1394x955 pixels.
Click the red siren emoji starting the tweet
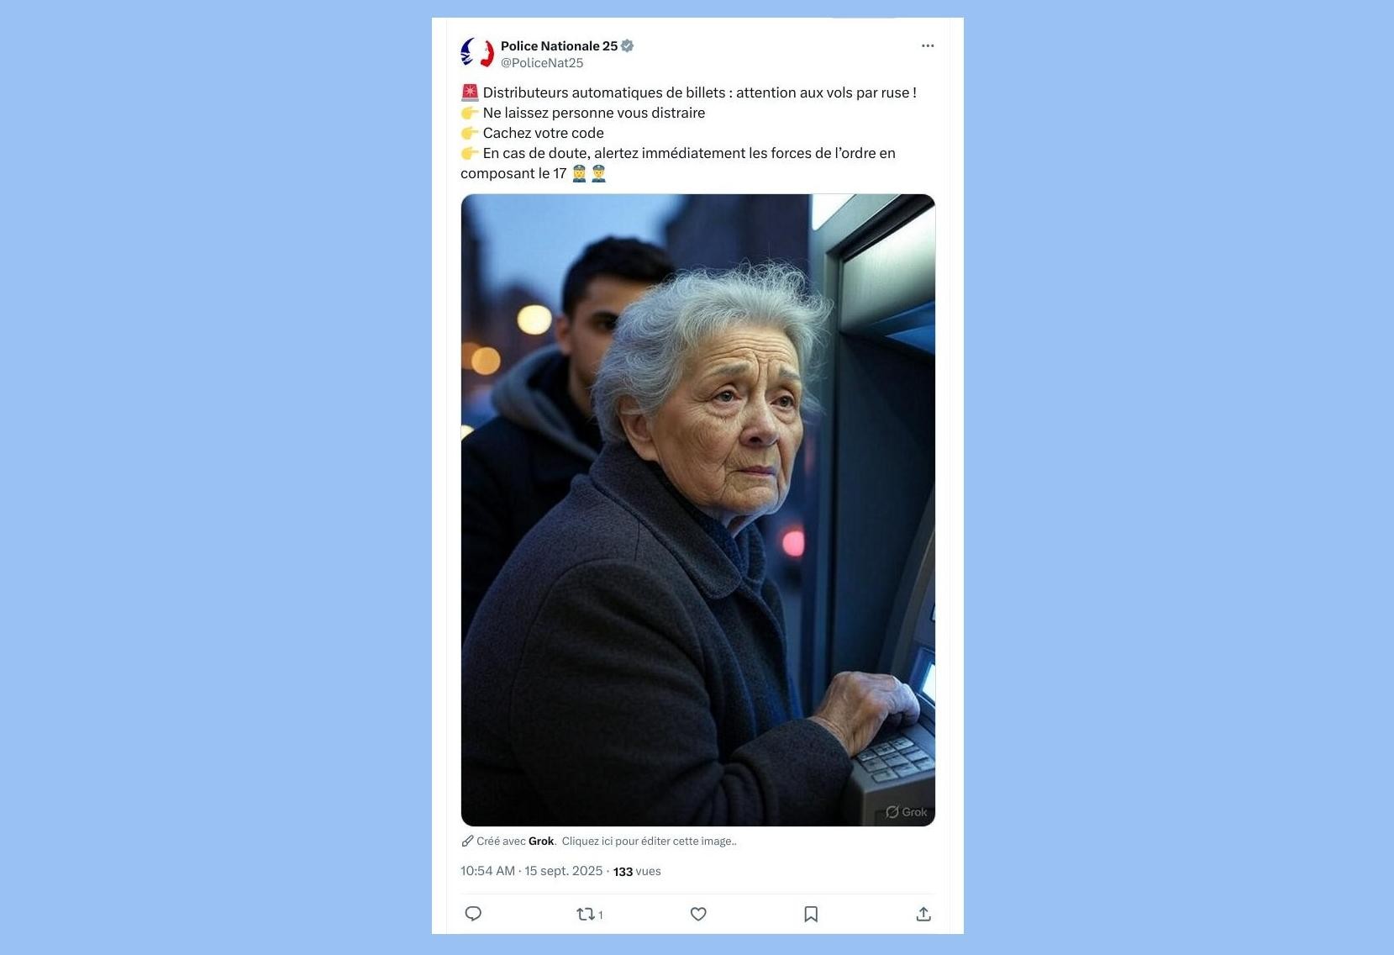tap(470, 92)
